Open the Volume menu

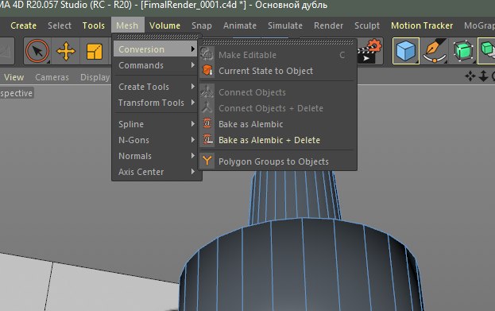click(x=164, y=25)
